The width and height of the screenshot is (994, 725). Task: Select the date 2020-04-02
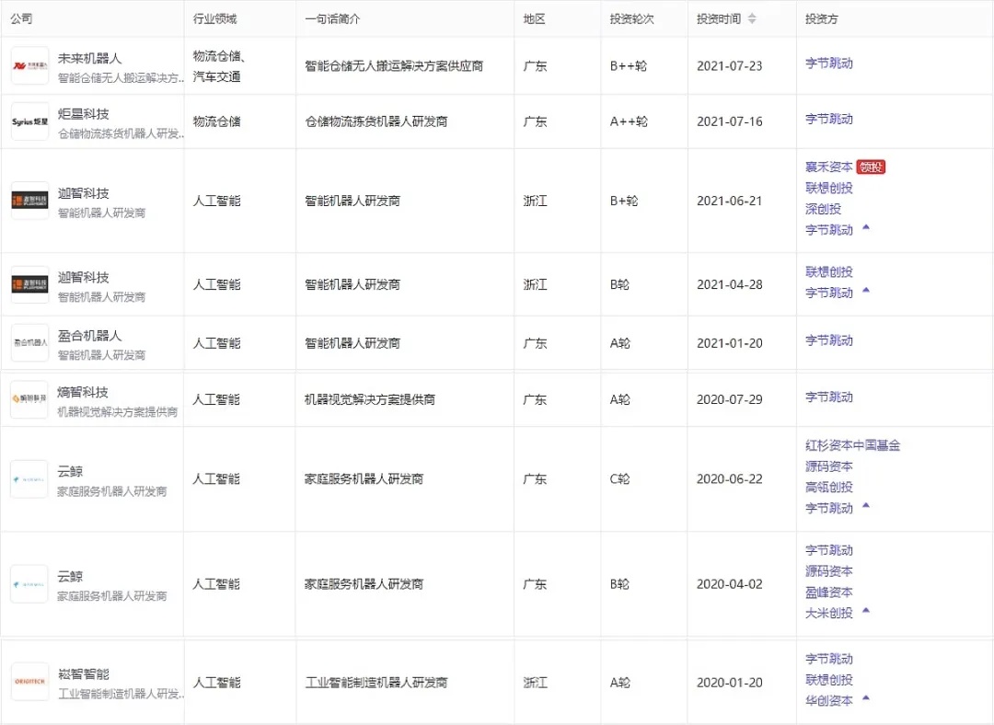pos(730,583)
